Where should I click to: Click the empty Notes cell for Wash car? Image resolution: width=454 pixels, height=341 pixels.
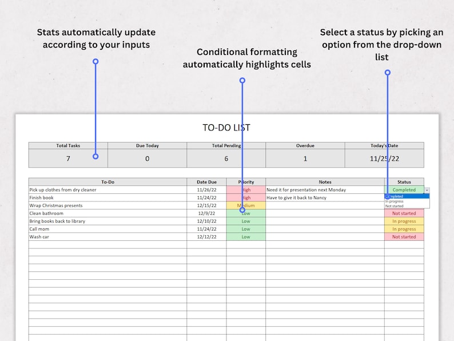(x=325, y=237)
